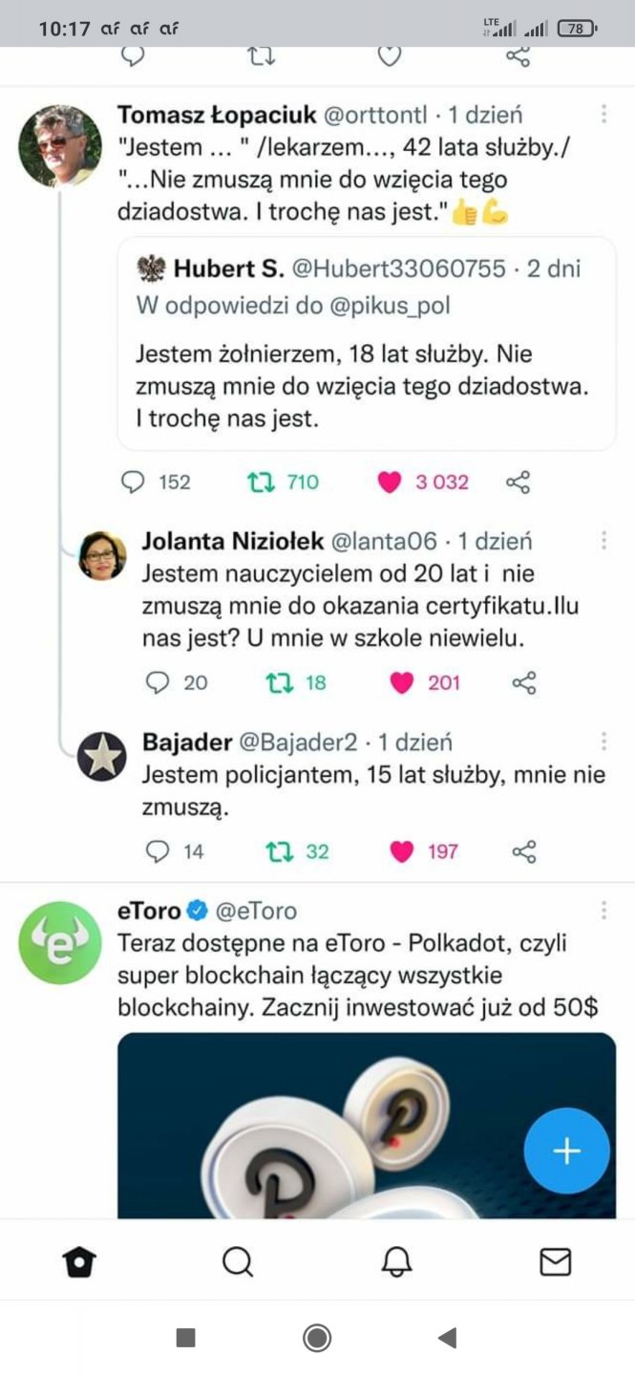The width and height of the screenshot is (635, 1376).
Task: Tap the compose new tweet button
Action: [x=566, y=1150]
